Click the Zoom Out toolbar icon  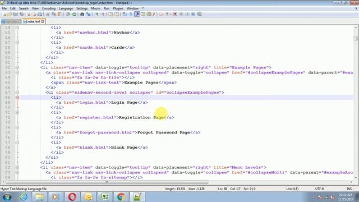point(103,14)
